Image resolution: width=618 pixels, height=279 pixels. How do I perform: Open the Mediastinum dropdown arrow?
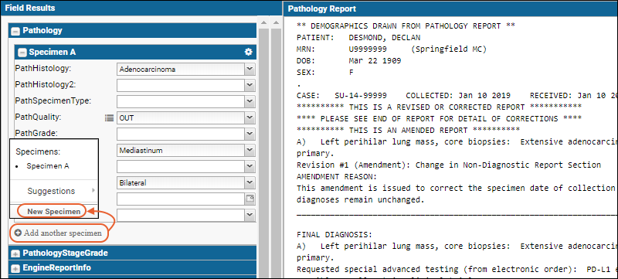[x=250, y=150]
